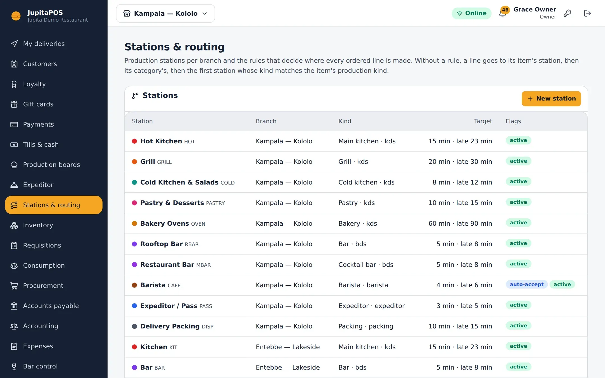Click the My deliveries paper-plane icon

14,44
